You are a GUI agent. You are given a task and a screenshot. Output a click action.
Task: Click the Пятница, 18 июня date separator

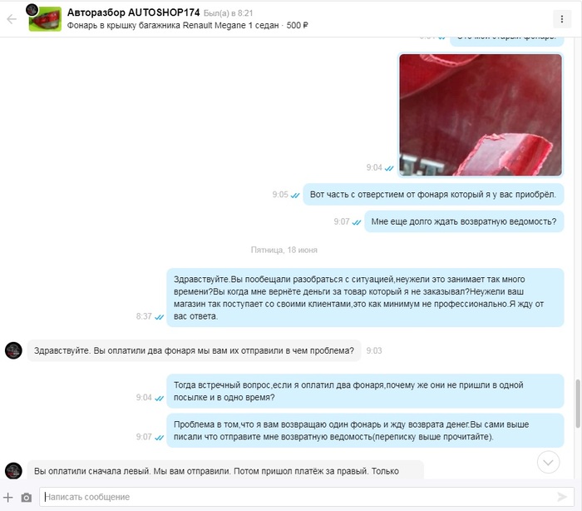[x=284, y=250]
